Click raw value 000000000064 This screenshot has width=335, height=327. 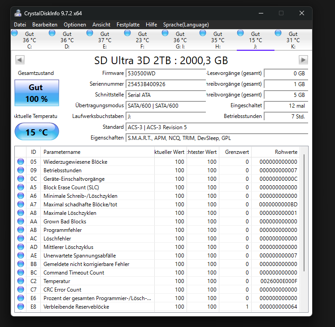(278, 306)
